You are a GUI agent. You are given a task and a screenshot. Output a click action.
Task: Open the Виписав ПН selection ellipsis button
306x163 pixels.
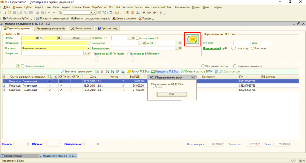point(129,38)
